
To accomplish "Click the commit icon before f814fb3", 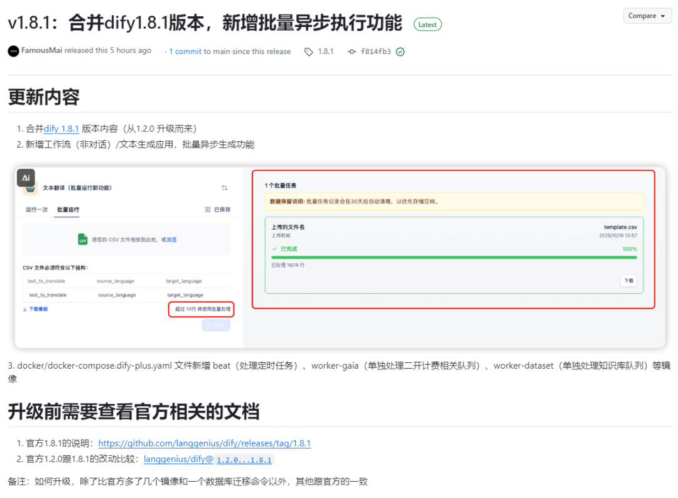I will 352,51.
